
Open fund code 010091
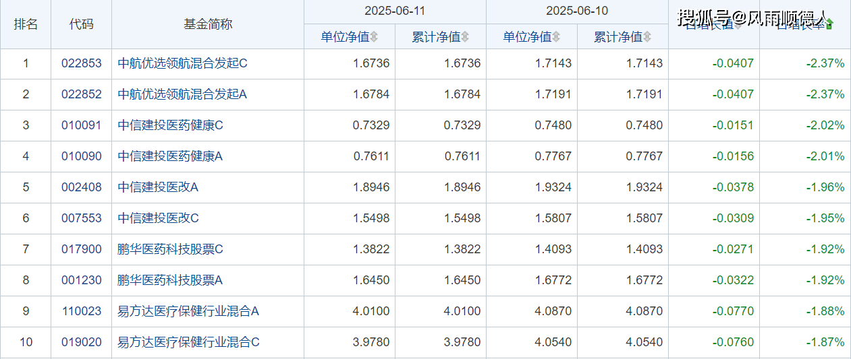(x=82, y=125)
